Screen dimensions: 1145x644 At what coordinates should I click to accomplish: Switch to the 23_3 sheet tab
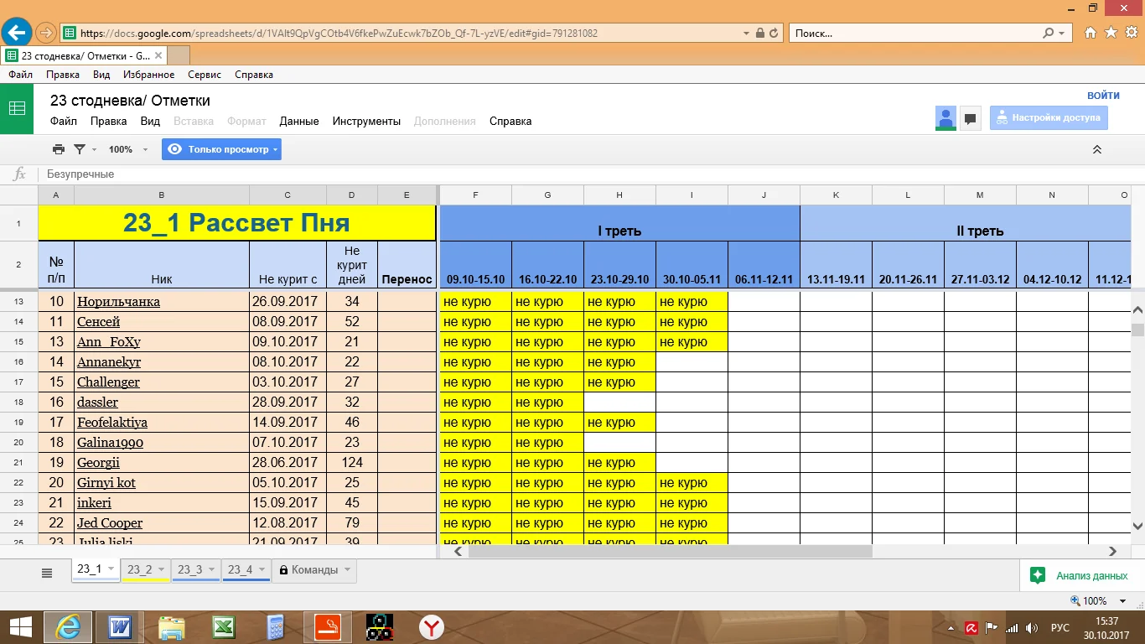tap(189, 570)
